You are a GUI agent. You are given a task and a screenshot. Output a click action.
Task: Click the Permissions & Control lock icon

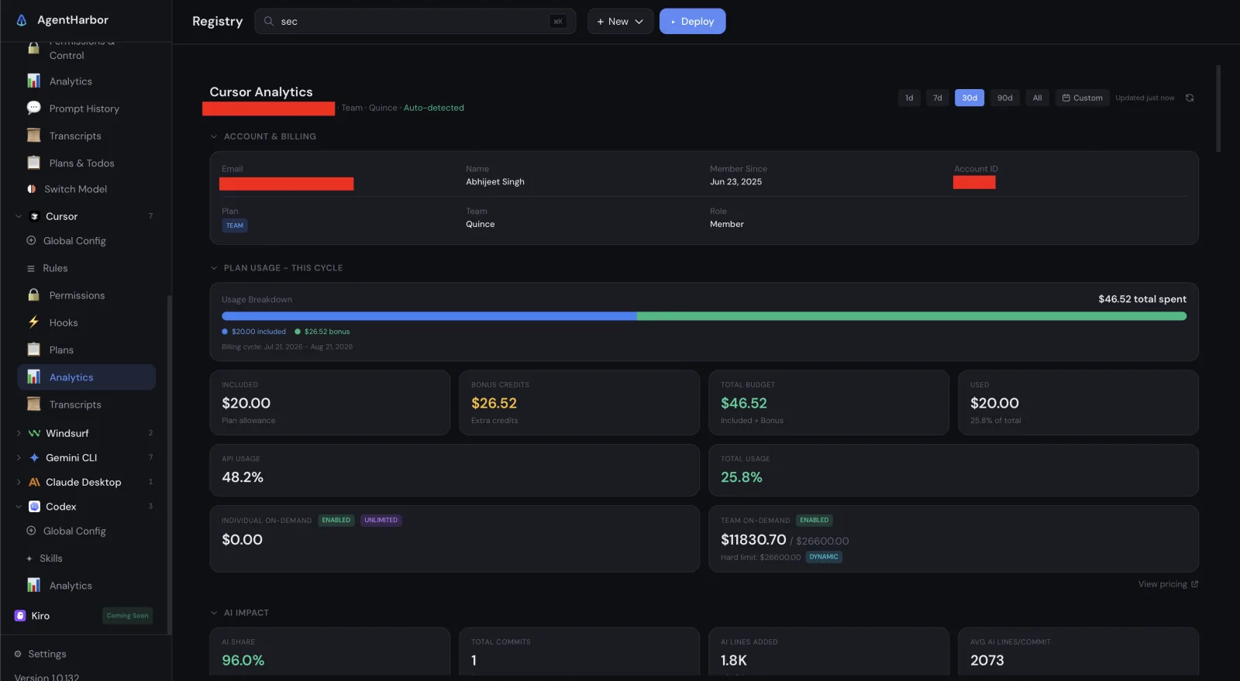click(33, 48)
